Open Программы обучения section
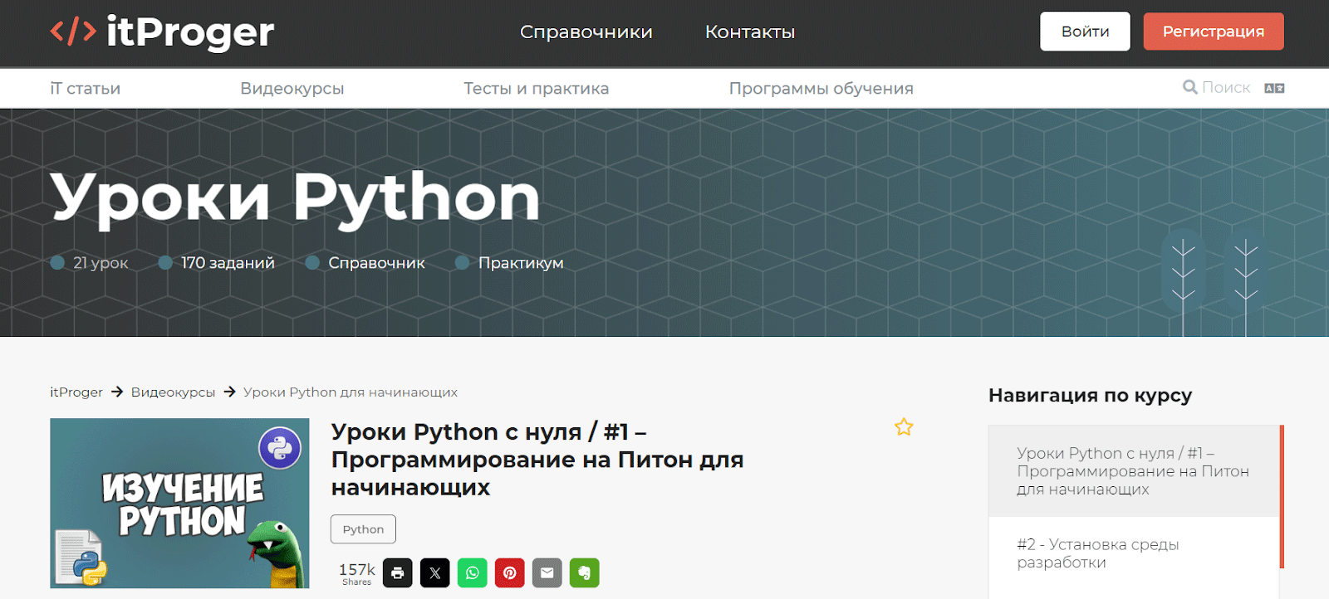Image resolution: width=1329 pixels, height=599 pixels. click(821, 89)
